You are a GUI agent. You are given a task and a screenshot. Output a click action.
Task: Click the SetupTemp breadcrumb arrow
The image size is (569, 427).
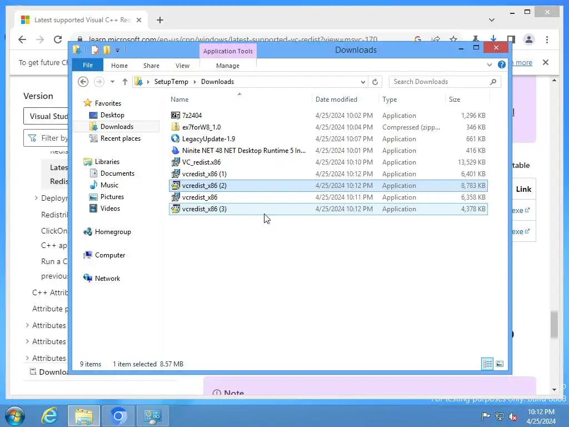195,82
